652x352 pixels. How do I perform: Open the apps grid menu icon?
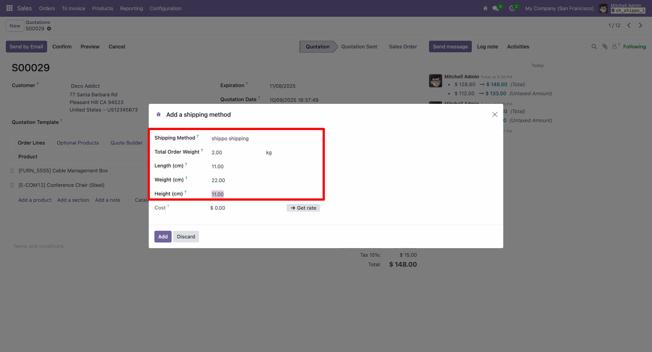tap(10, 8)
